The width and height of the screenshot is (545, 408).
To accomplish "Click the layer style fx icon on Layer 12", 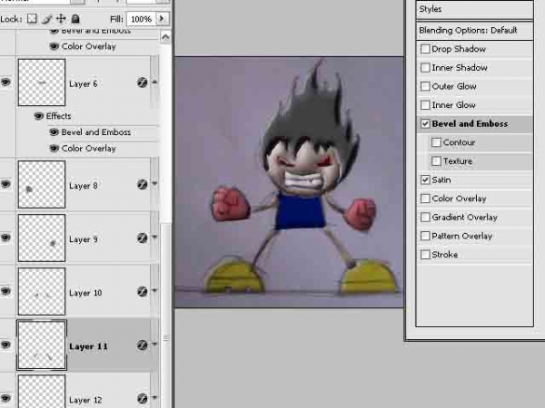I will coord(143,399).
